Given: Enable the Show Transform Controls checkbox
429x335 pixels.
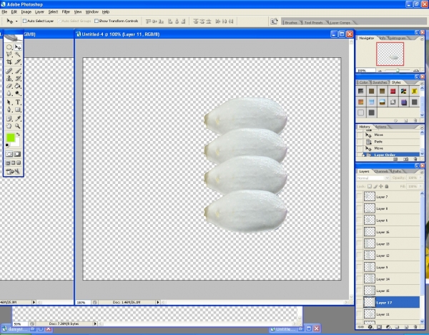Looking at the screenshot, I should click(x=97, y=21).
